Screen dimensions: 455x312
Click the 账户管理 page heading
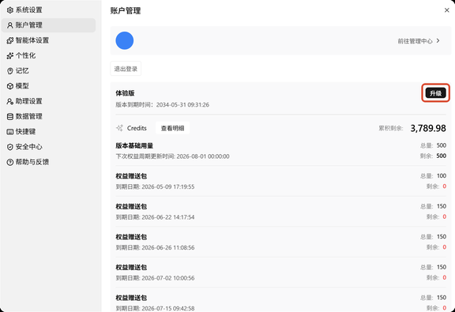coord(126,11)
